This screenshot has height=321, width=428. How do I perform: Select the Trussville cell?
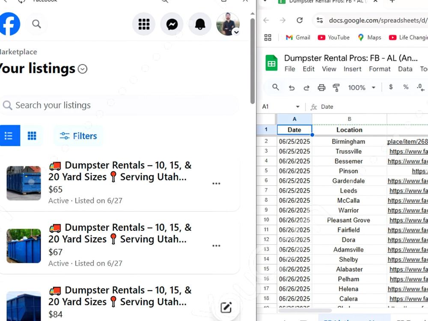349,151
